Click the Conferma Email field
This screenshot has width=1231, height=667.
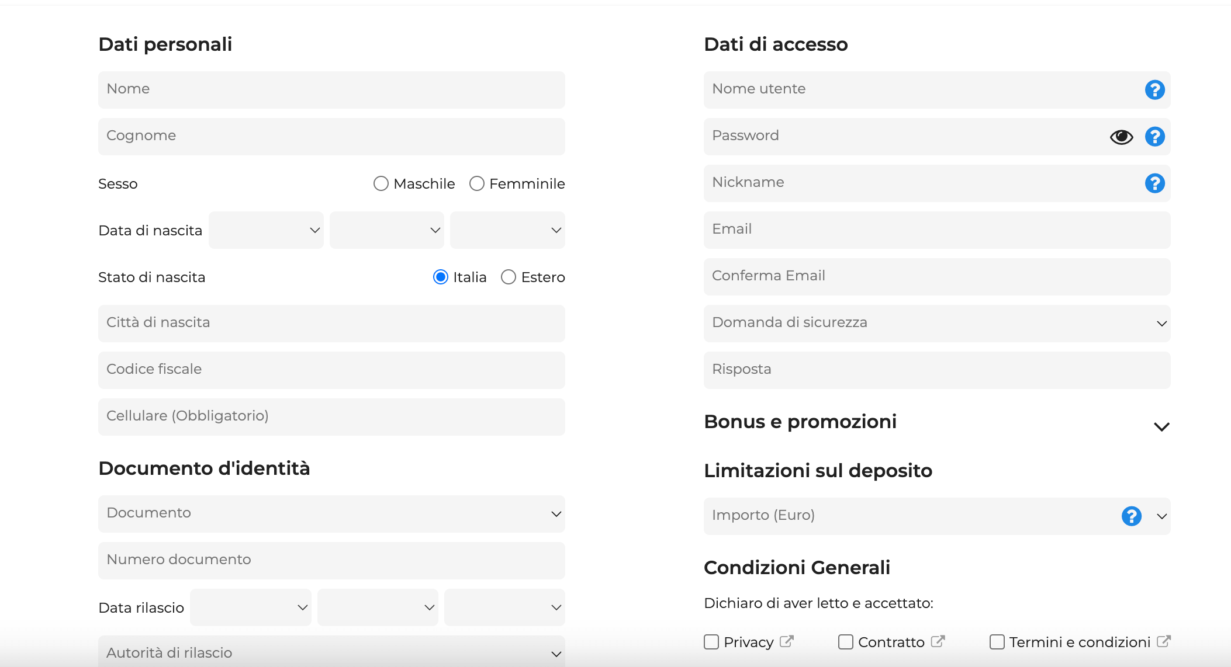(937, 277)
